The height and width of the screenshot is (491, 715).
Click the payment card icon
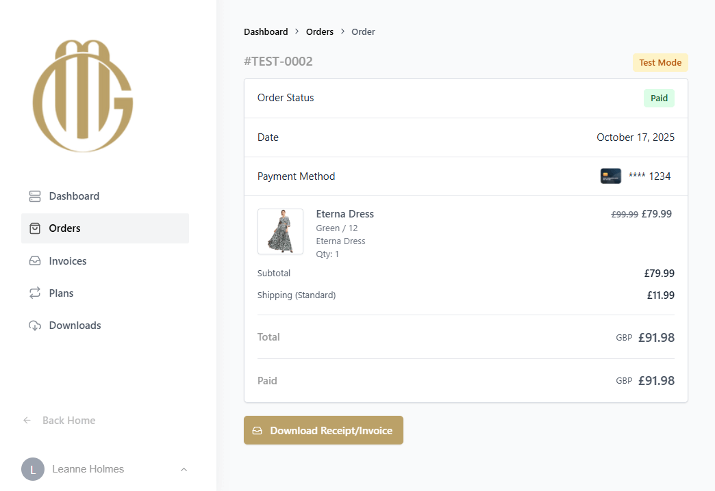[610, 176]
